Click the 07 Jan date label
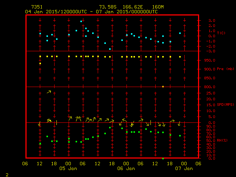This screenshot has width=236, height=177. click(184, 169)
